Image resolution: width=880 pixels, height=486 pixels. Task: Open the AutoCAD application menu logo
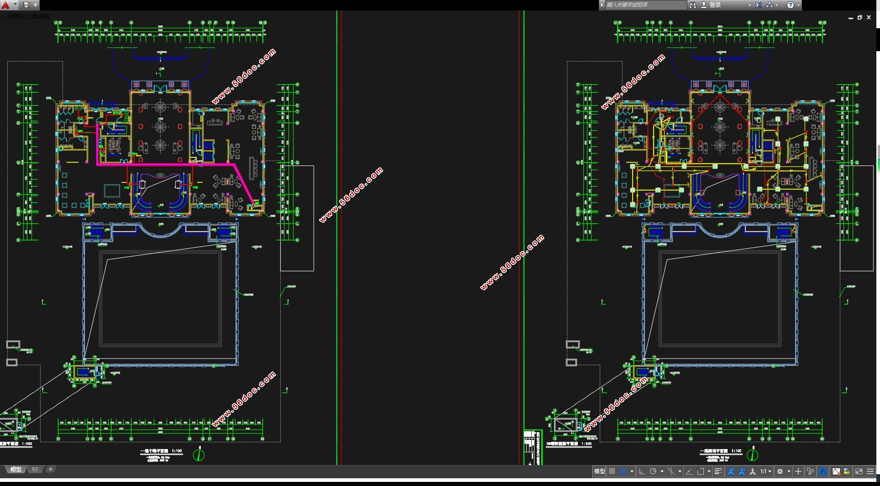5,5
